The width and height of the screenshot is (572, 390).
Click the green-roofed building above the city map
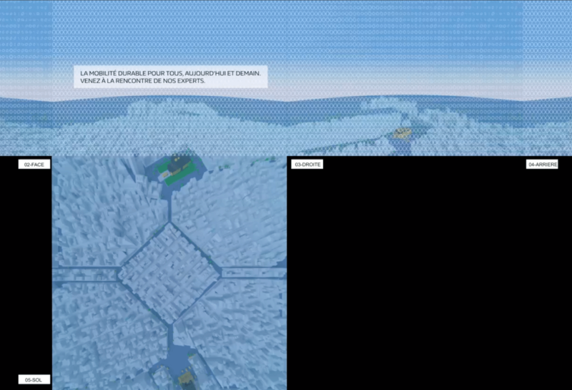(x=176, y=169)
